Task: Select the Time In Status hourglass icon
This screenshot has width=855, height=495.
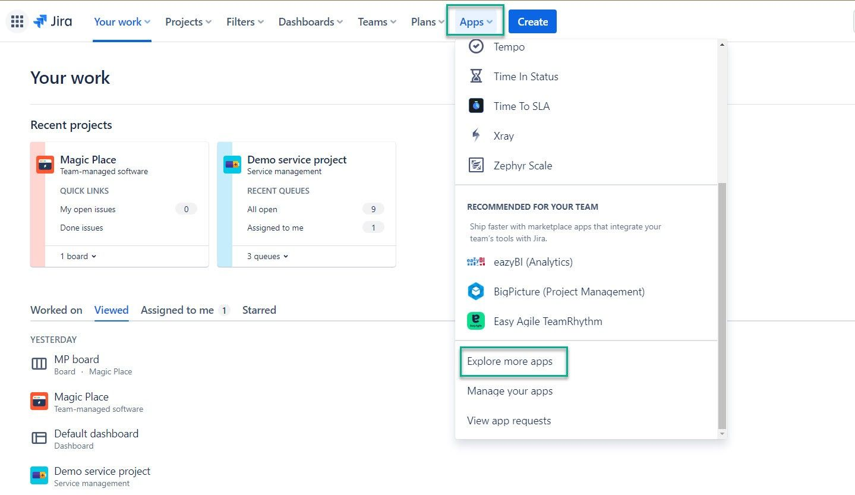Action: pos(476,76)
